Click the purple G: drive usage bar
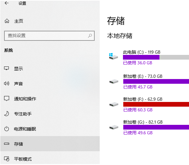The height and width of the screenshot is (165, 189). 156,127
